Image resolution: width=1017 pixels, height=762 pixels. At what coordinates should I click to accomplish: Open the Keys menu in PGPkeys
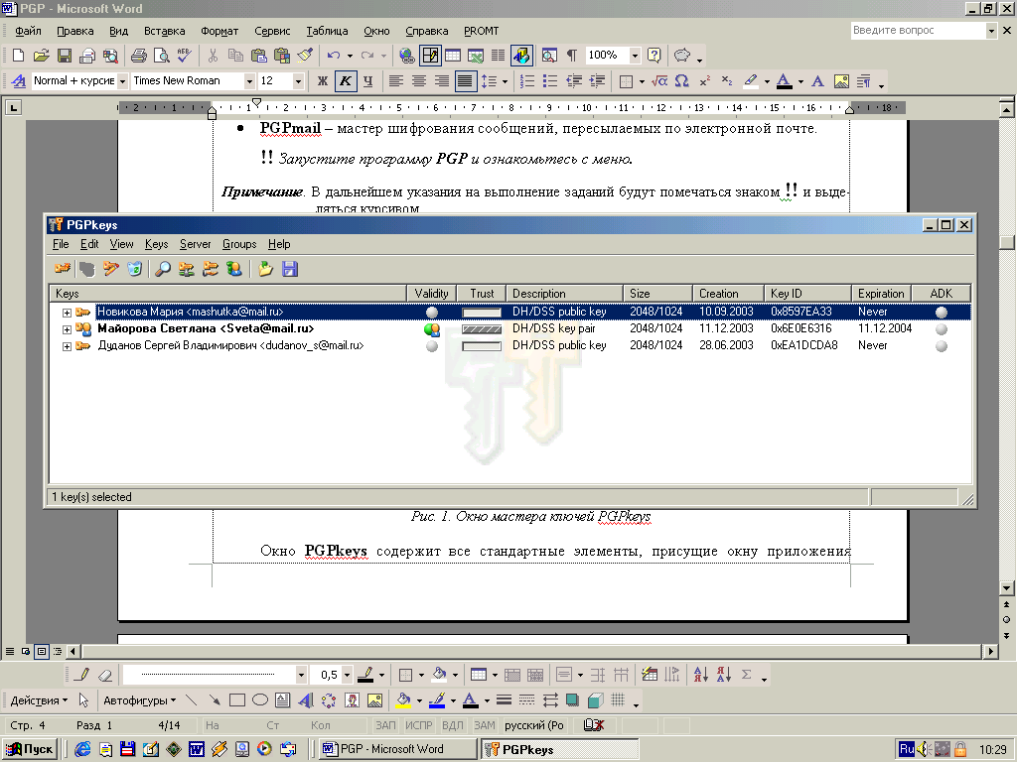(x=156, y=244)
